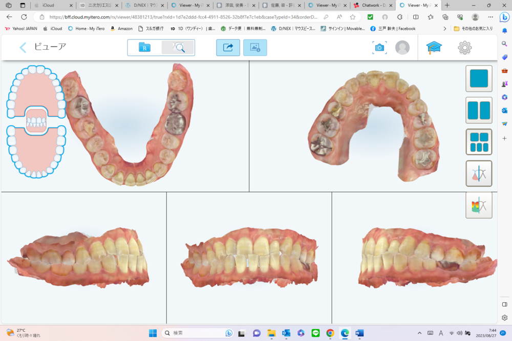Open the user profile avatar
The image size is (512, 341).
pyautogui.click(x=402, y=48)
